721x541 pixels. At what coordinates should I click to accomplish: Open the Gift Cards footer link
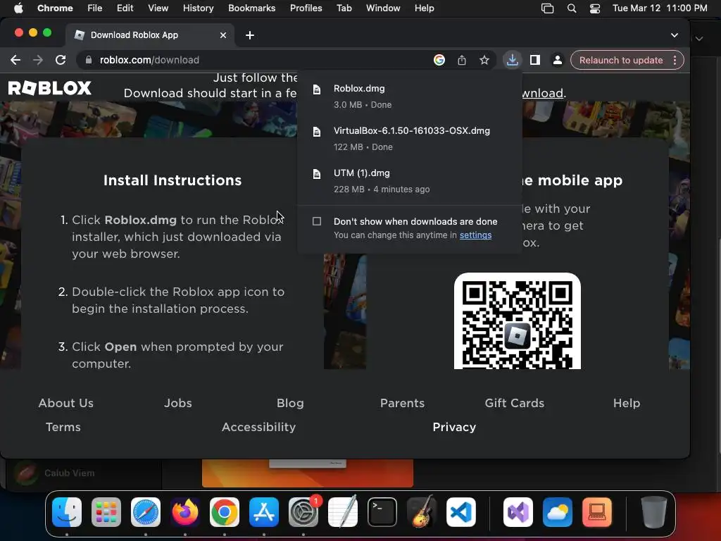pyautogui.click(x=515, y=403)
